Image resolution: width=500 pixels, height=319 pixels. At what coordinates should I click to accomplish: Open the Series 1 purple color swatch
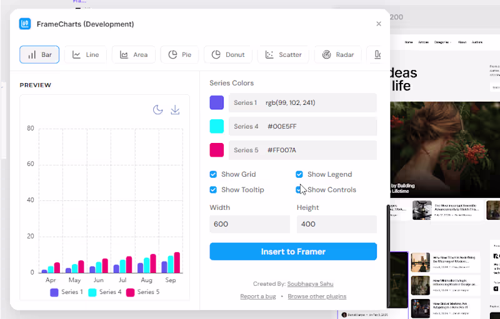[216, 102]
